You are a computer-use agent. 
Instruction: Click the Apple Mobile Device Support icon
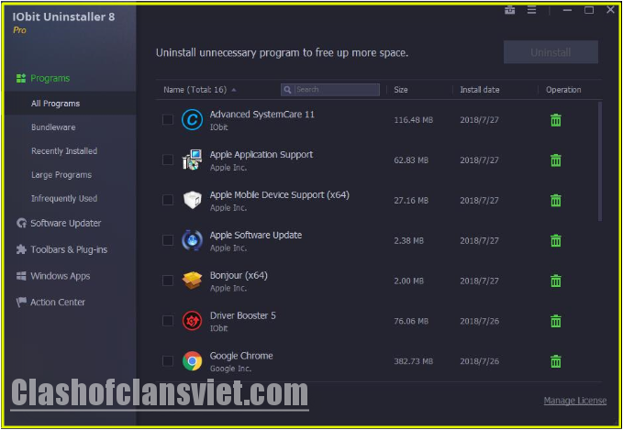[x=193, y=200]
